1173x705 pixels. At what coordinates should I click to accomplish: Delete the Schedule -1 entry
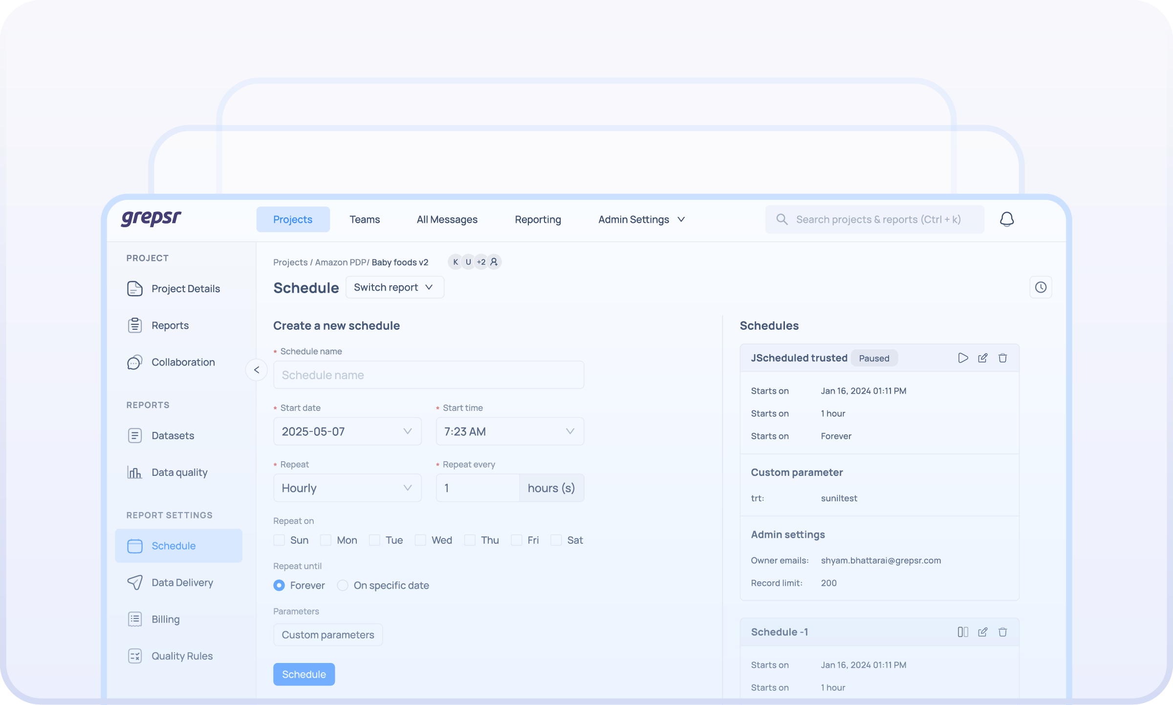(x=1002, y=632)
